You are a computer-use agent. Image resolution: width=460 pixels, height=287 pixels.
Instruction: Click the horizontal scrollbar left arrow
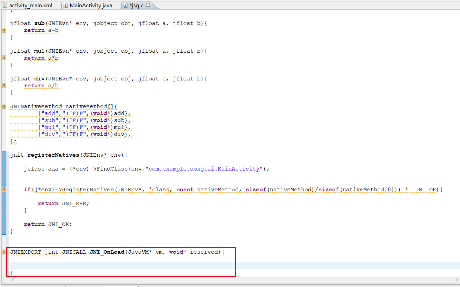coord(13,280)
